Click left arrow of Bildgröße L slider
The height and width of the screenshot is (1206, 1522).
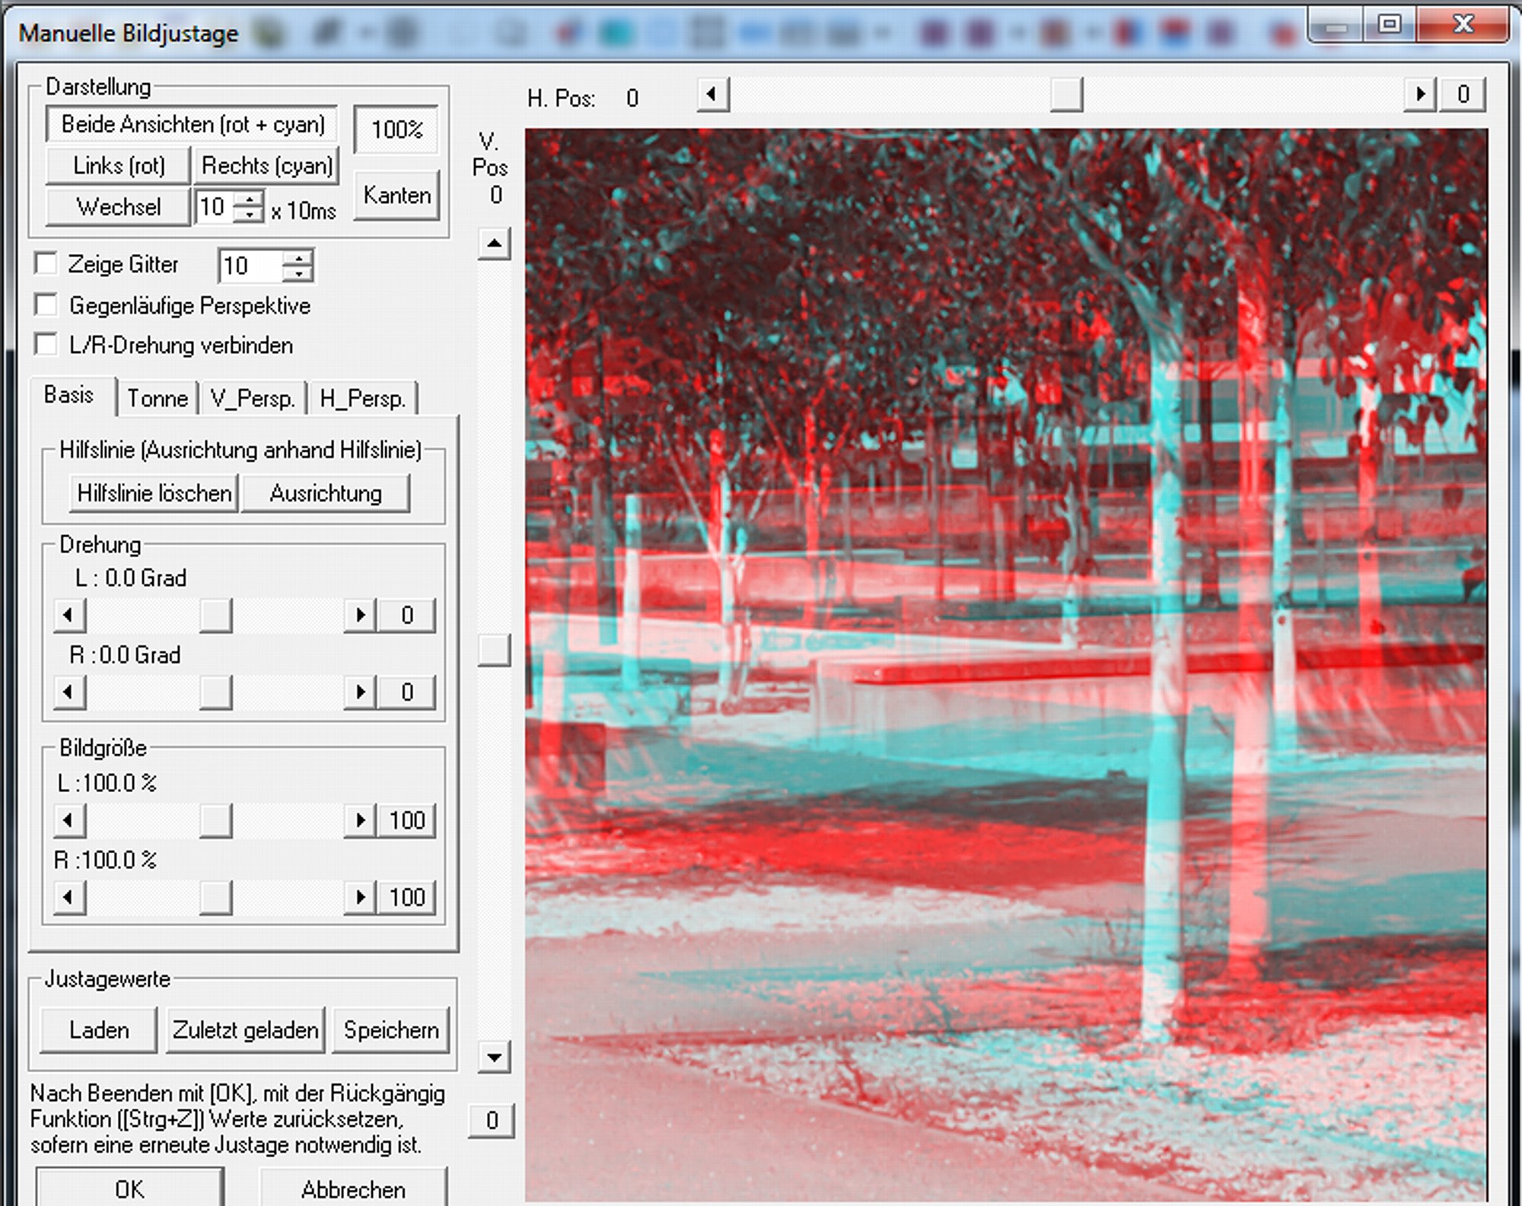(69, 820)
